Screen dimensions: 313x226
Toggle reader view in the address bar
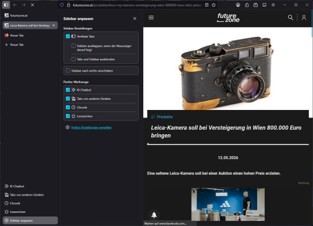tap(207, 5)
